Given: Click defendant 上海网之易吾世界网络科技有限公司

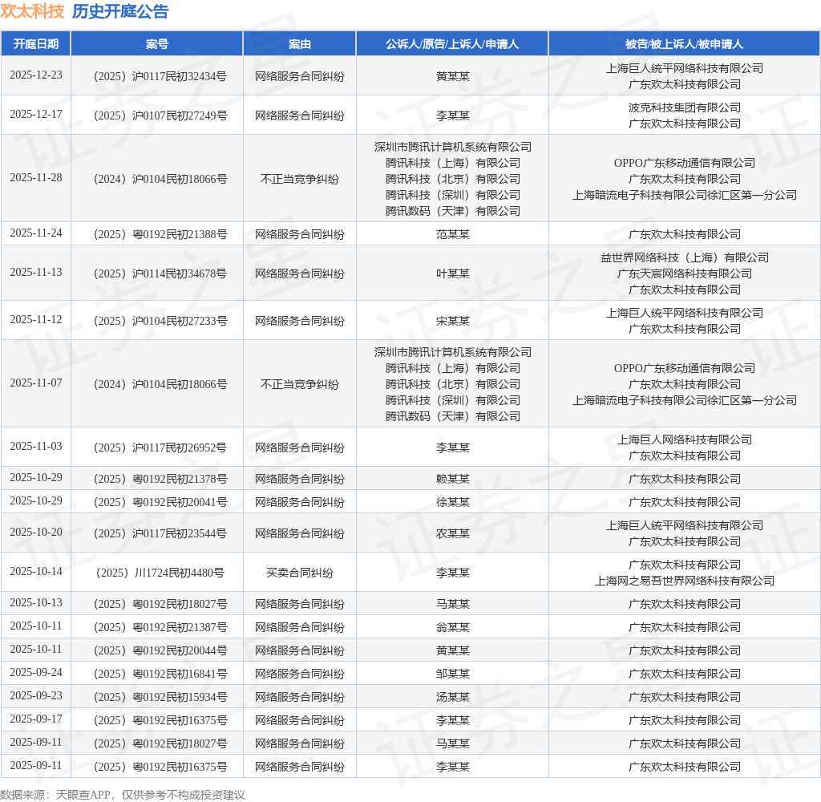Looking at the screenshot, I should [685, 581].
